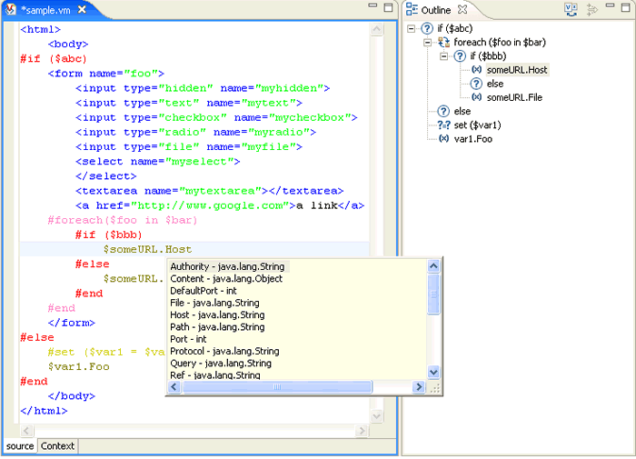Click the completion popup's horizontal scrollbar thumb
Screen dimensions: 636x459
pyautogui.click(x=276, y=387)
